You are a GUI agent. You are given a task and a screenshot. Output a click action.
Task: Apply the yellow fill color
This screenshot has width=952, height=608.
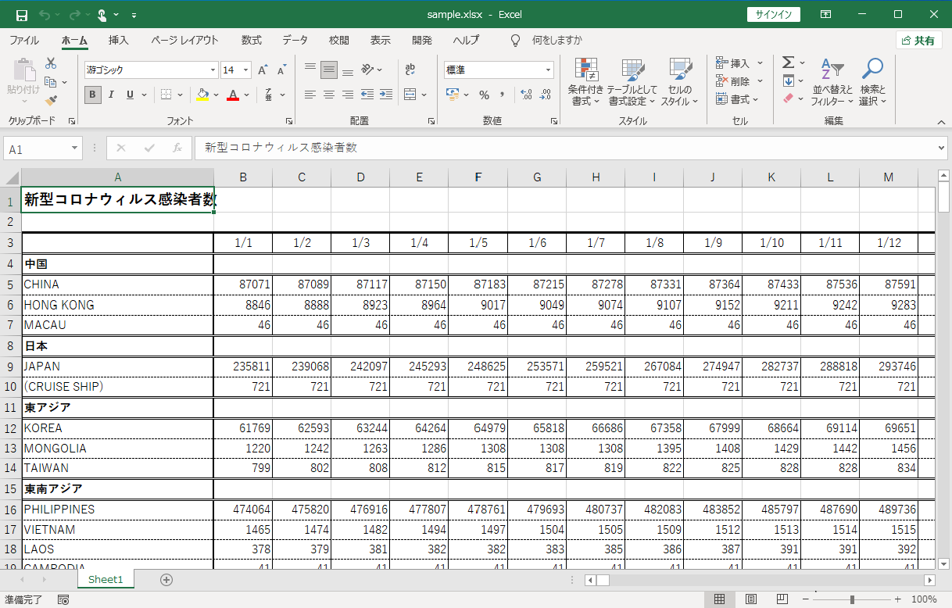click(x=203, y=95)
